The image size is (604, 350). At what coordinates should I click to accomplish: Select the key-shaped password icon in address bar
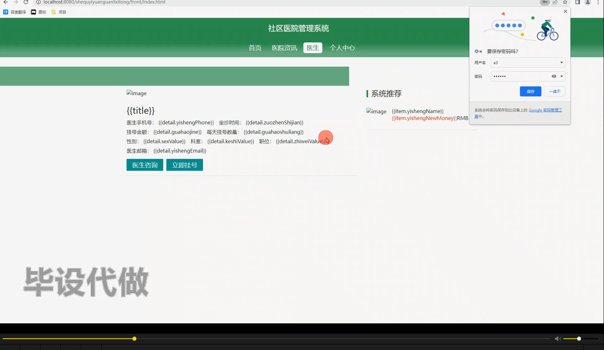pyautogui.click(x=544, y=2)
